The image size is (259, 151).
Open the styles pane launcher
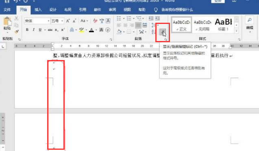pos(239,39)
